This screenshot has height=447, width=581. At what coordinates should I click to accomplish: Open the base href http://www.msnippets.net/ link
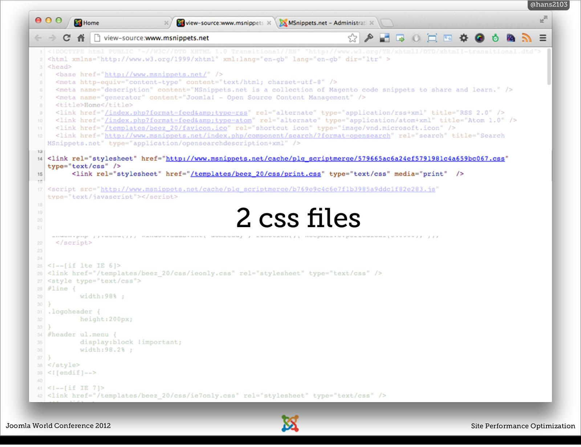155,74
